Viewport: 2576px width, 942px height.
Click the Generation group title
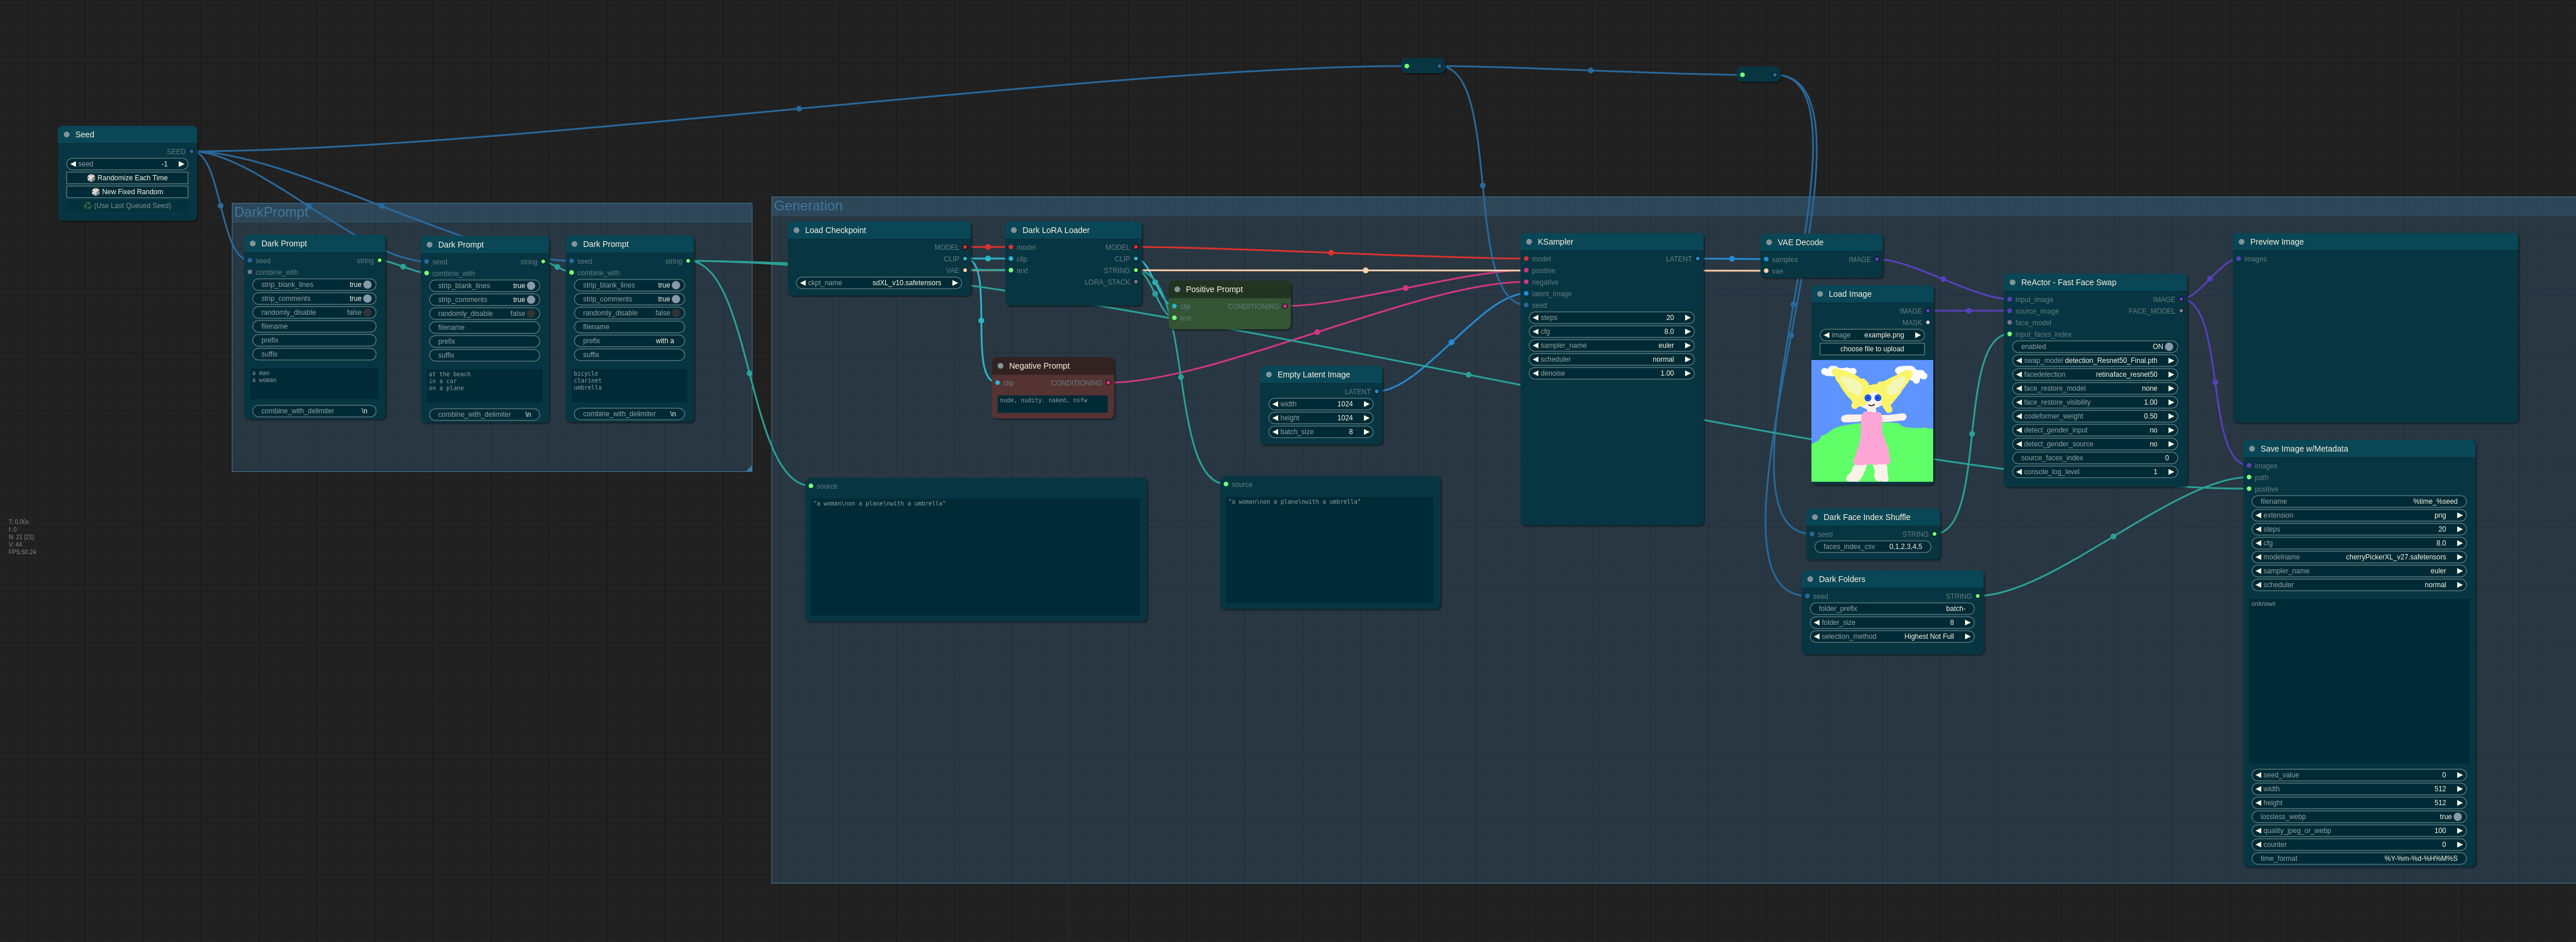808,206
